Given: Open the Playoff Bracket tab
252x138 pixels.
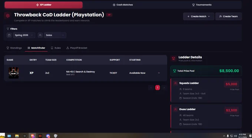Looking at the screenshot, I should coord(77,48).
